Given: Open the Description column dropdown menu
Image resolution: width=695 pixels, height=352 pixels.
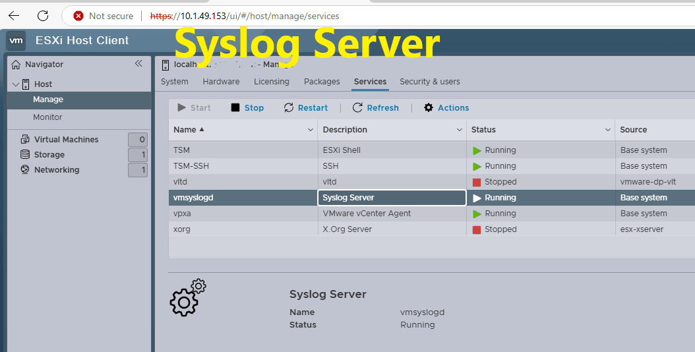Looking at the screenshot, I should click(459, 130).
